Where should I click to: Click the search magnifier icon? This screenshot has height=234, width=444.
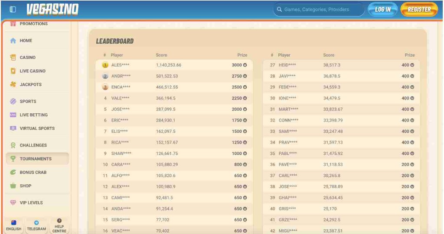click(279, 10)
